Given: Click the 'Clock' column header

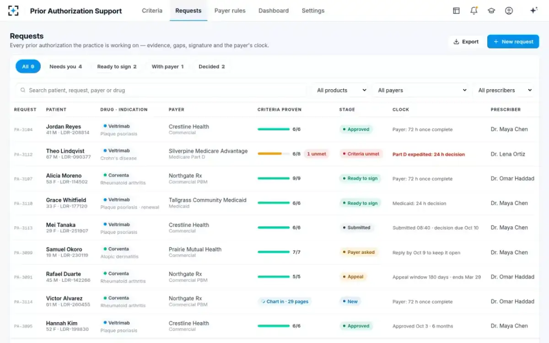Looking at the screenshot, I should coord(401,110).
